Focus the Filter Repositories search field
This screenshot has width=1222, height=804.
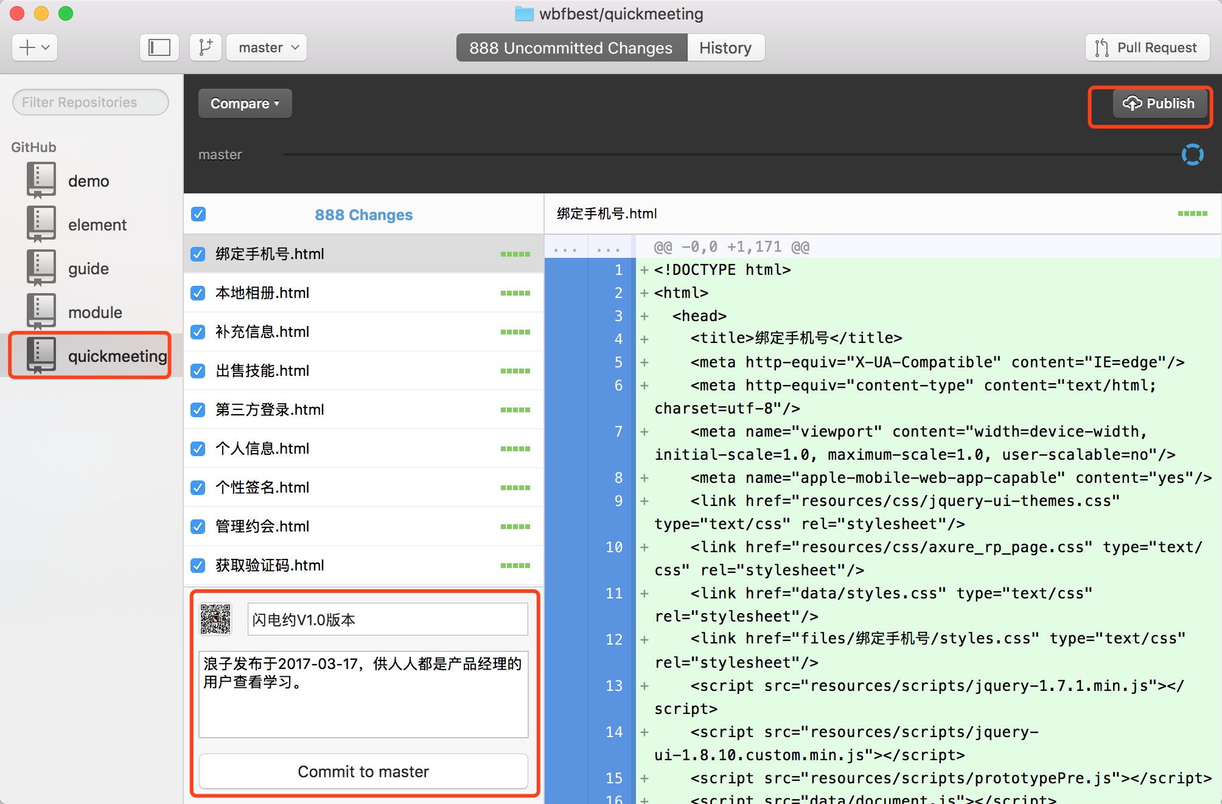91,102
